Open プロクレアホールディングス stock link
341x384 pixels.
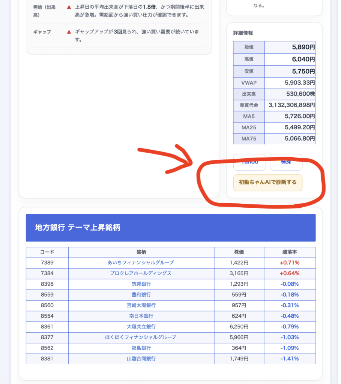(x=141, y=273)
